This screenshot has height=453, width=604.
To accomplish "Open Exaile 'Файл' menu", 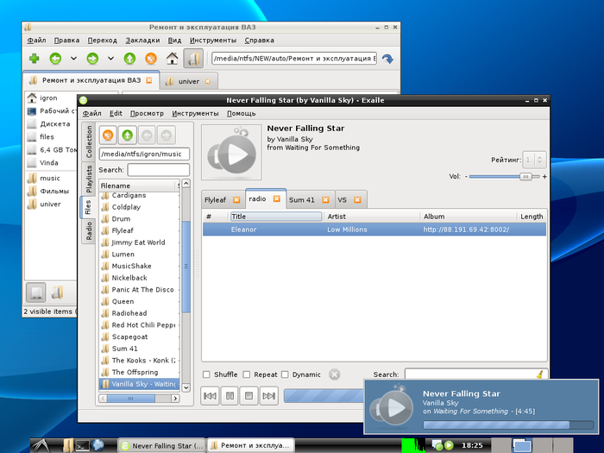I will tap(92, 113).
